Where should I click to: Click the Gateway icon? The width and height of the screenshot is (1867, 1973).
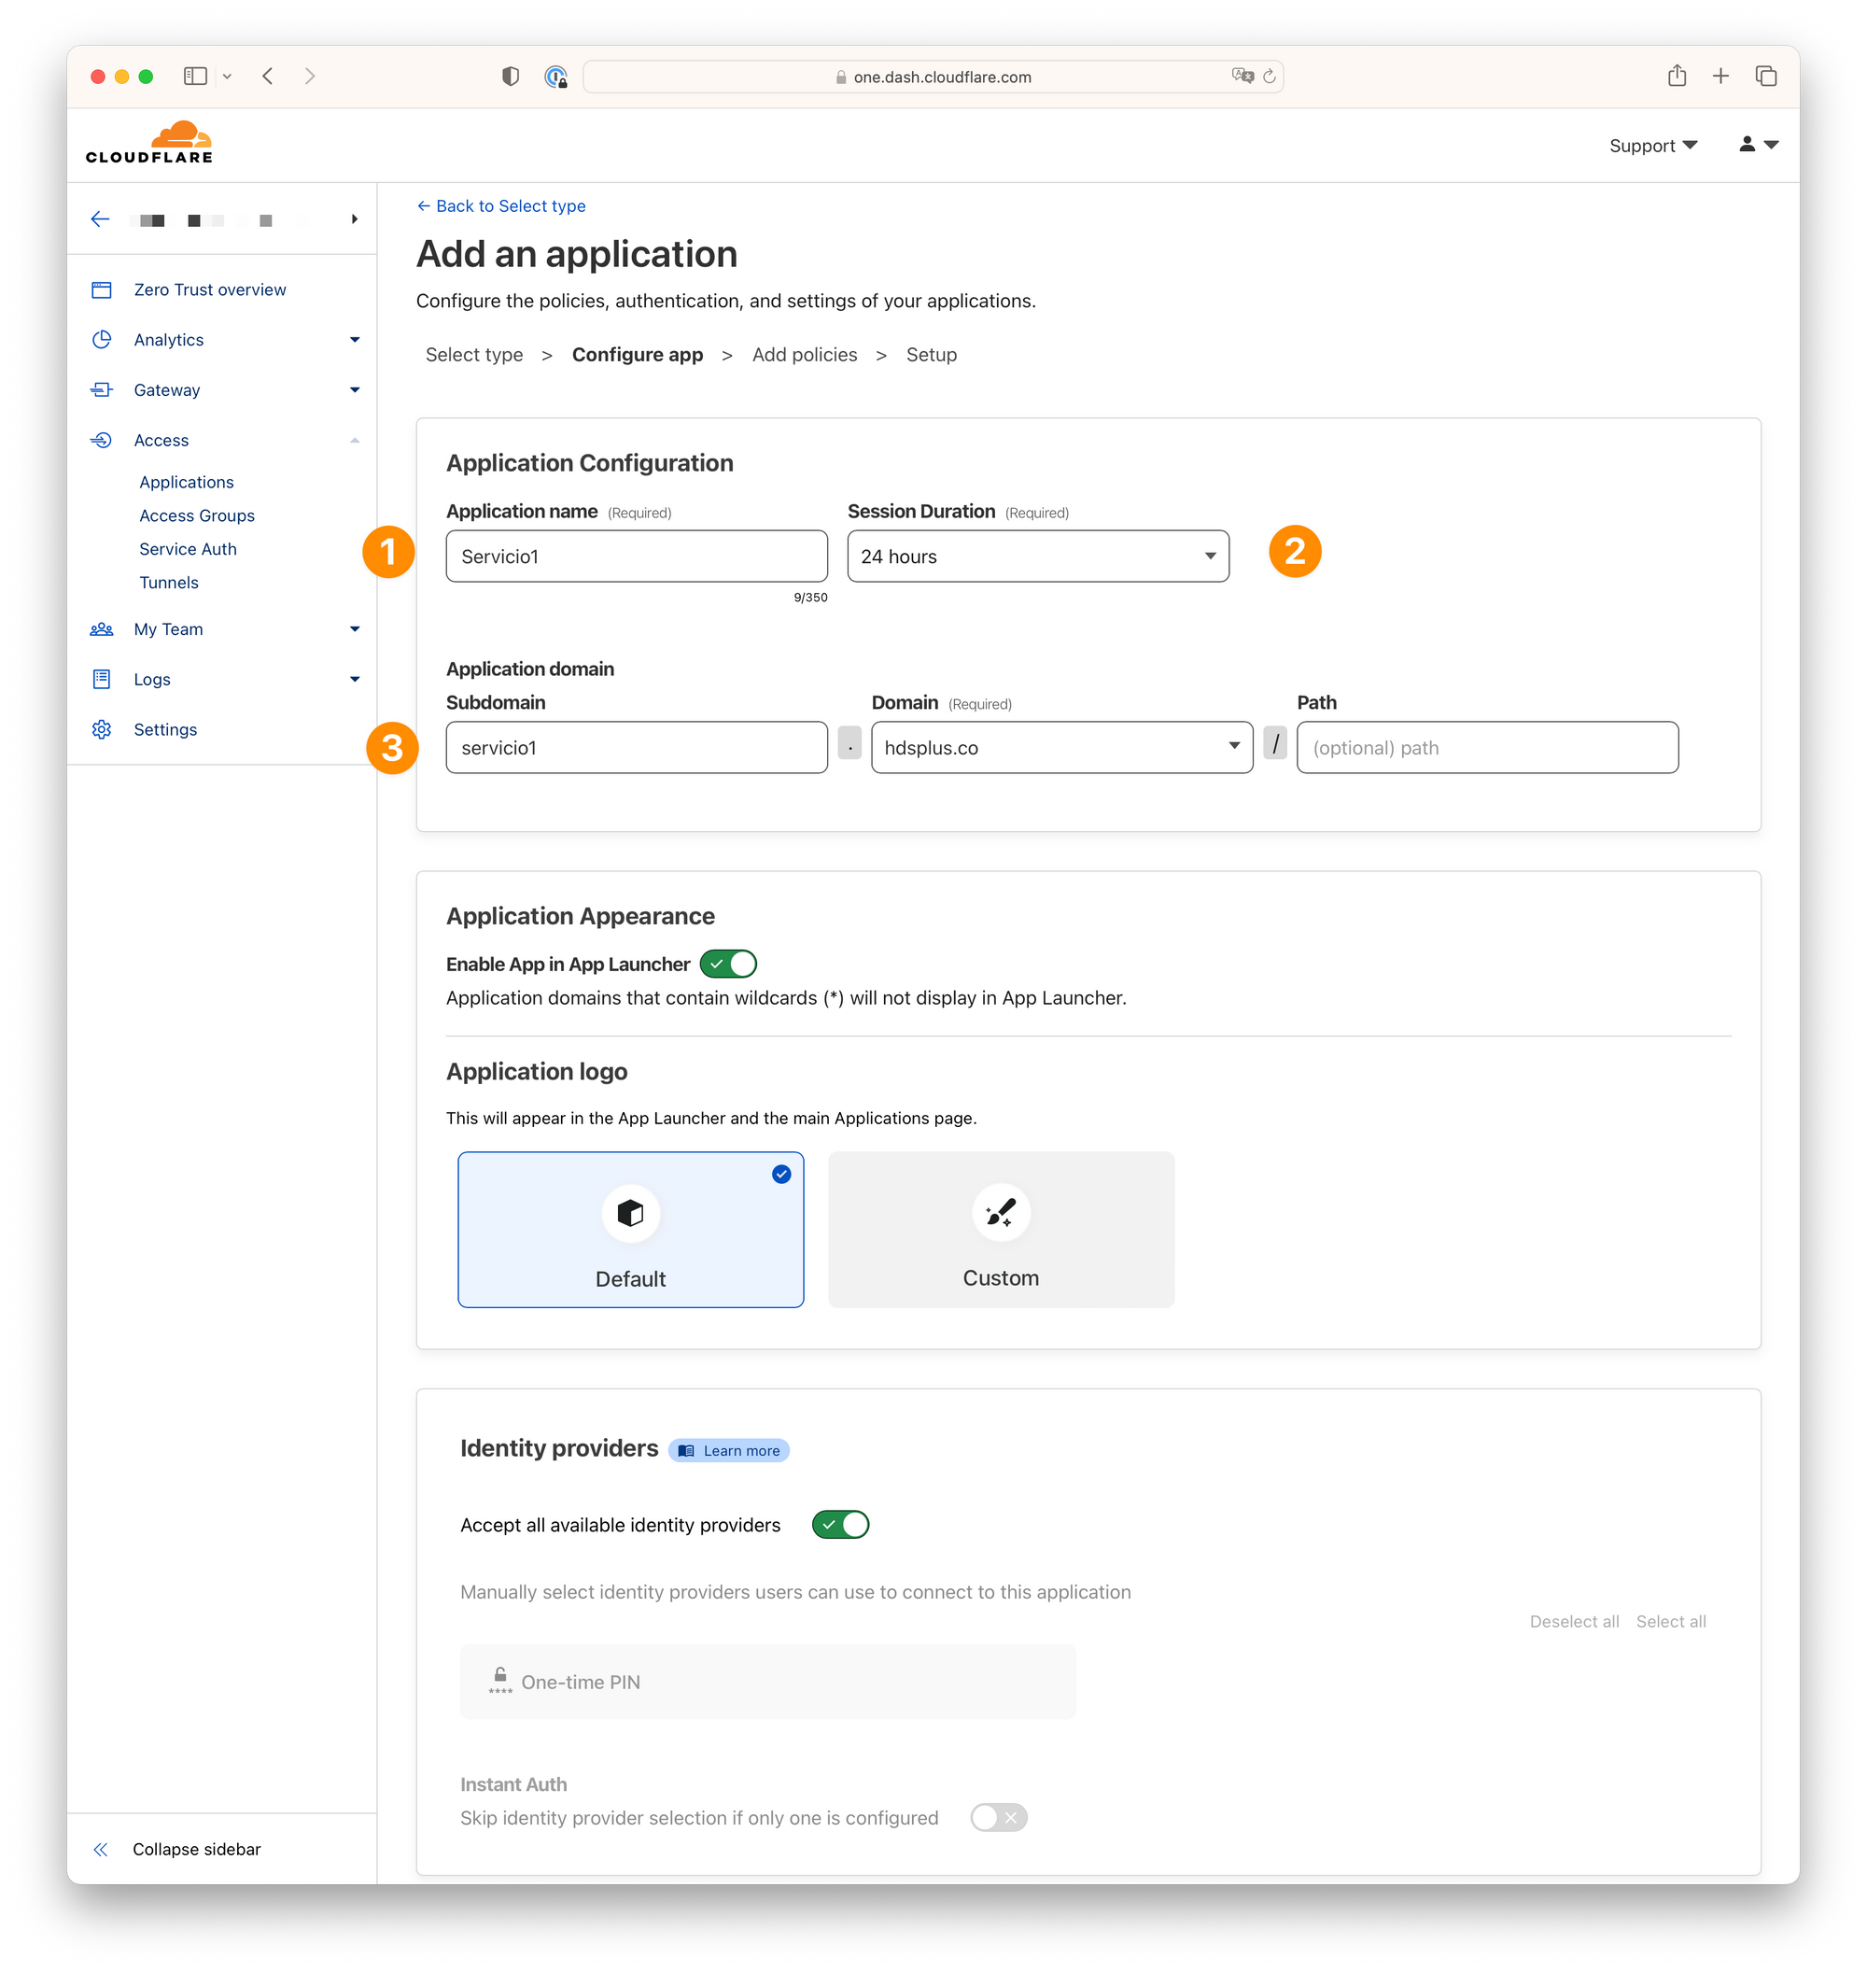click(x=102, y=390)
